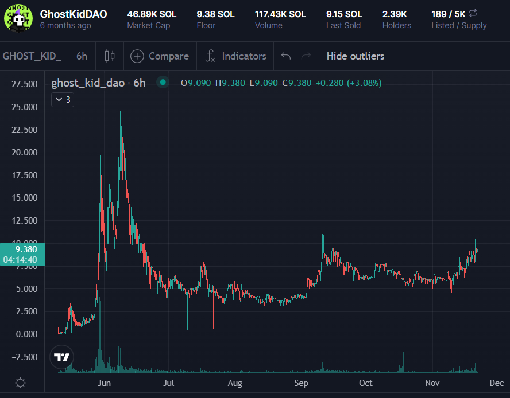The image size is (510, 398).
Task: Click the Nov label on time axis
Action: (x=432, y=383)
